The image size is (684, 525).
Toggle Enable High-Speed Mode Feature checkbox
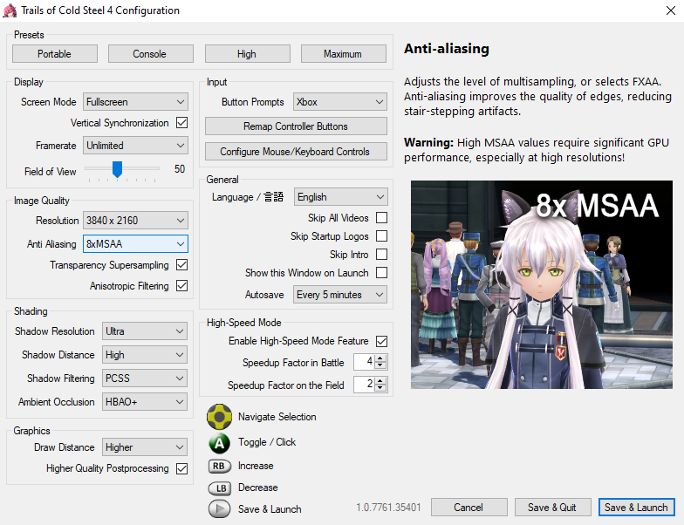[x=381, y=341]
